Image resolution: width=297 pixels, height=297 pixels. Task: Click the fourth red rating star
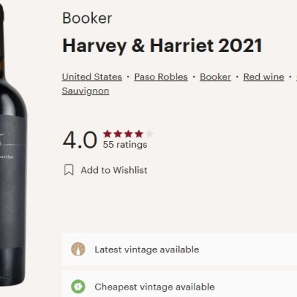139,134
